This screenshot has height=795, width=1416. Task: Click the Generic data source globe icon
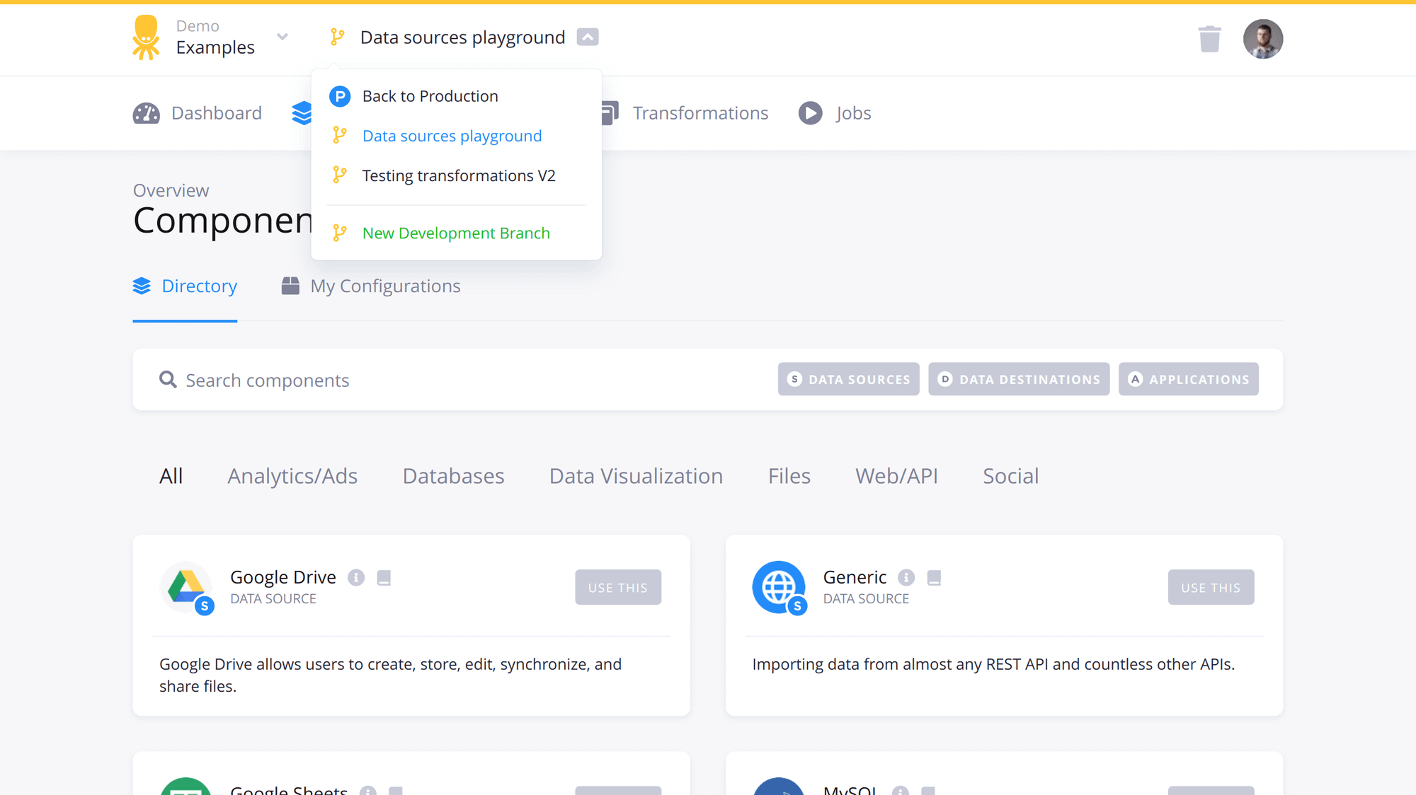click(779, 587)
